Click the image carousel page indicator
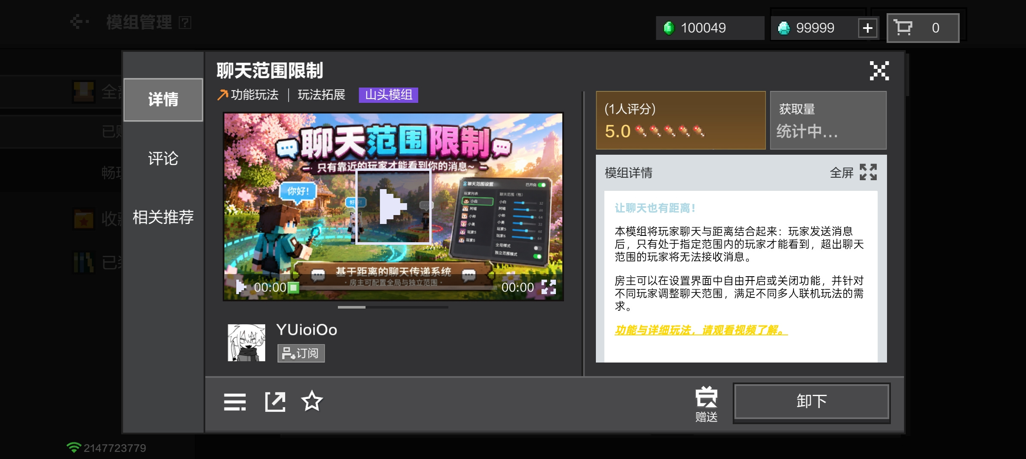 tap(393, 307)
